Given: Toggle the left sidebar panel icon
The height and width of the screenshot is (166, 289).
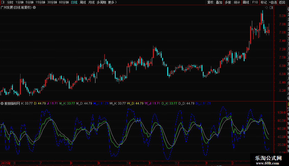Looking at the screenshot, I should 3,2.
